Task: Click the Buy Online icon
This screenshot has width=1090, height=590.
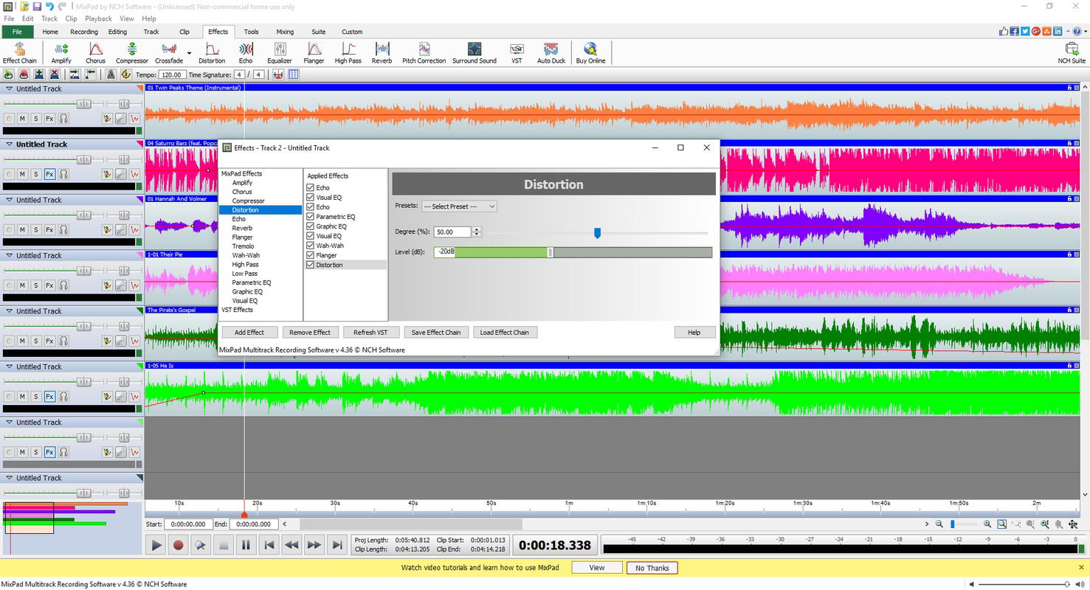Action: [590, 52]
